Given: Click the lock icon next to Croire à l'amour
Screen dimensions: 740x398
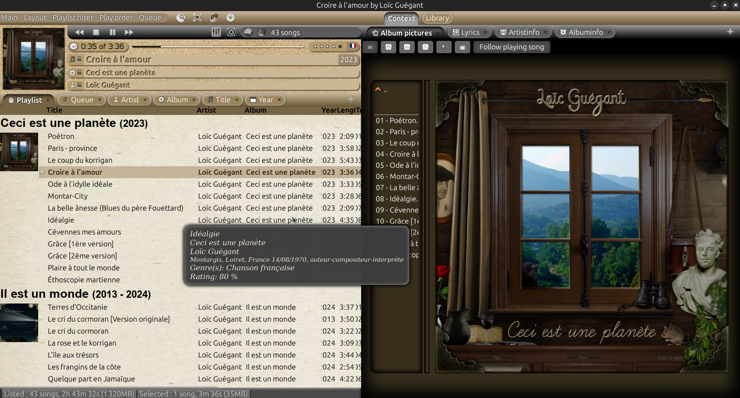Looking at the screenshot, I should [x=79, y=59].
